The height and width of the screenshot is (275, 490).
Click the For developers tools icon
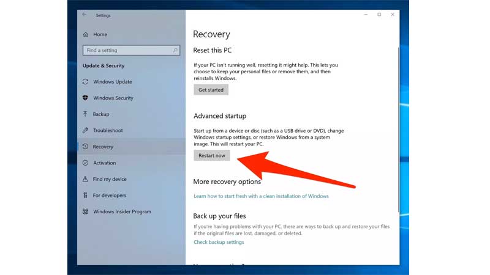[85, 195]
